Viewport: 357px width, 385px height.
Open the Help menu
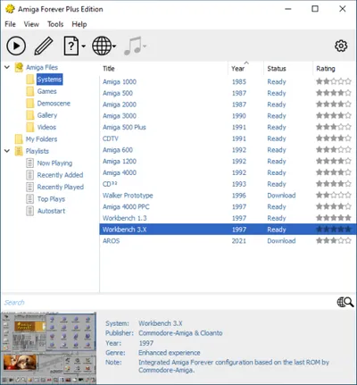pyautogui.click(x=79, y=24)
